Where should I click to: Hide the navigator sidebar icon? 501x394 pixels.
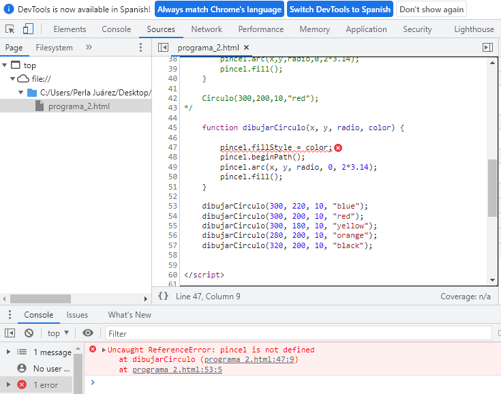(x=163, y=47)
